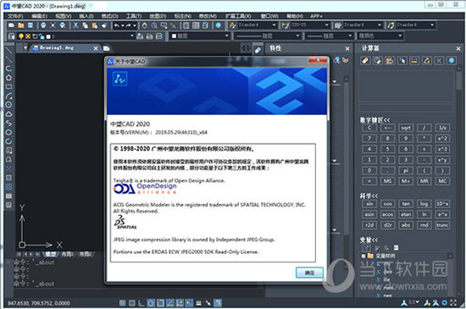Click the MS memory button in the calculator
The width and height of the screenshot is (466, 309).
tap(387, 181)
